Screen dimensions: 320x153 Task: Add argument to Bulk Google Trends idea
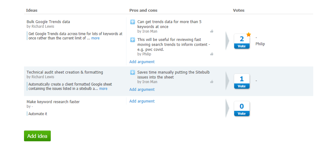click(142, 62)
